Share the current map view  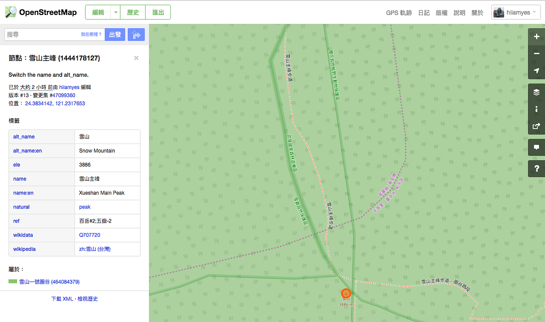coord(536,126)
